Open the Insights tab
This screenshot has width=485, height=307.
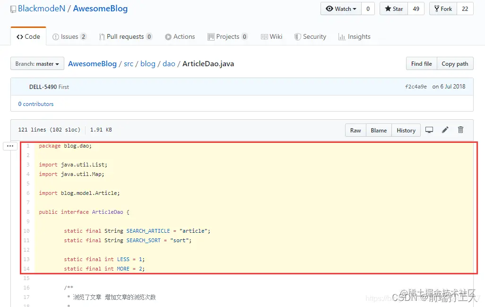pos(355,36)
